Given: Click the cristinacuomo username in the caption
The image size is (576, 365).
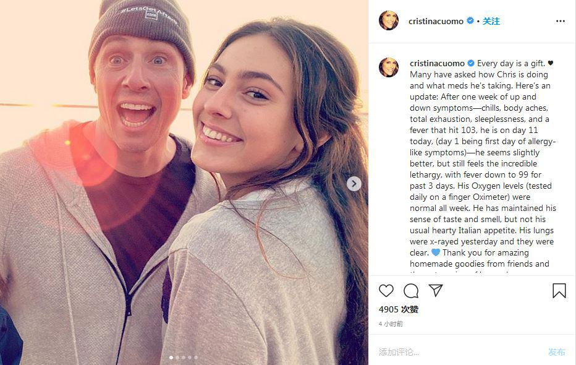Looking at the screenshot, I should (x=437, y=63).
